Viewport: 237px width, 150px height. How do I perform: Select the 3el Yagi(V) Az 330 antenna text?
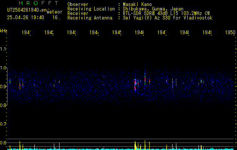point(168,18)
